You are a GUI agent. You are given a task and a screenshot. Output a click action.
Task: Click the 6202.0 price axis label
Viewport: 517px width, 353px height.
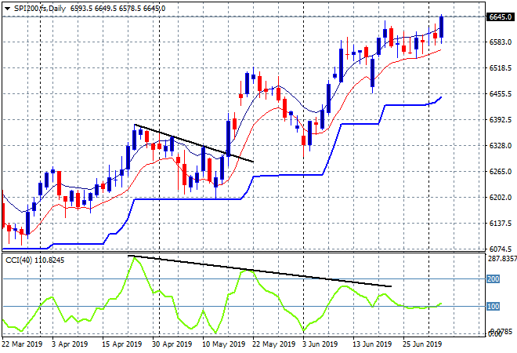point(501,197)
